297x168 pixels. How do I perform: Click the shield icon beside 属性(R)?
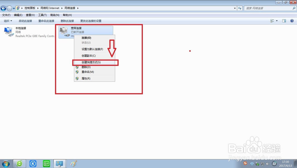click(77, 78)
